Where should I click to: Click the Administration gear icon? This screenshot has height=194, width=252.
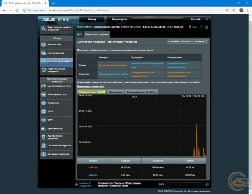pyautogui.click(x=44, y=137)
